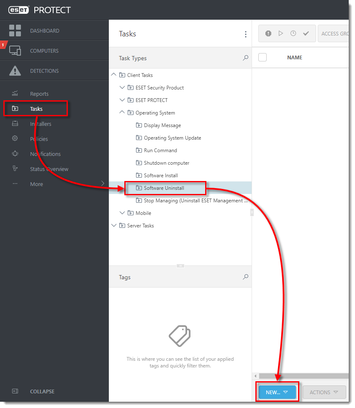Open Installers in the sidebar

[41, 124]
